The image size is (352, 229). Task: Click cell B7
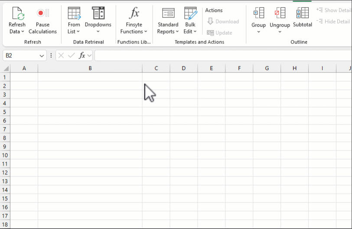coord(90,129)
